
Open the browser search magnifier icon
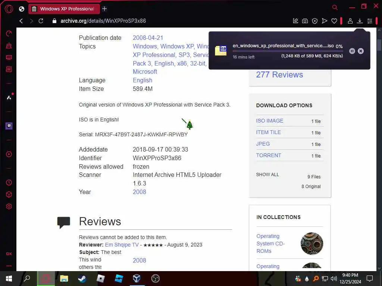coord(335,7)
